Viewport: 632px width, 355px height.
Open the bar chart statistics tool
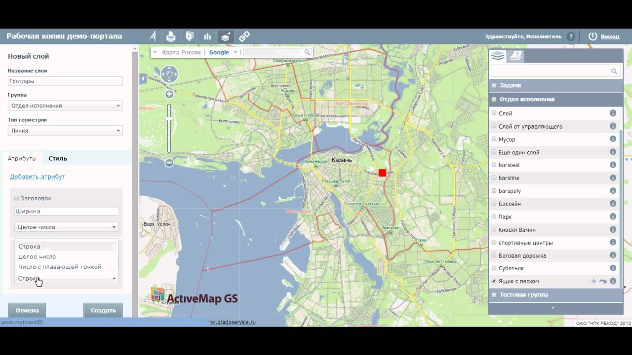207,36
